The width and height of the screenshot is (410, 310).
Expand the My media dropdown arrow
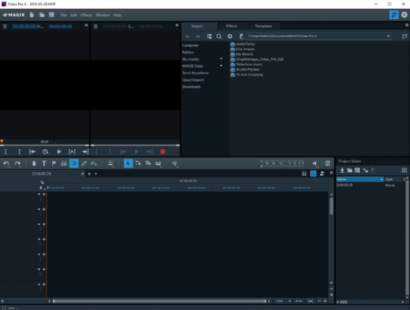221,59
